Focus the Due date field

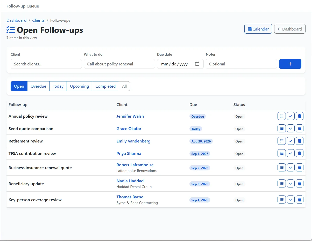[x=180, y=64]
